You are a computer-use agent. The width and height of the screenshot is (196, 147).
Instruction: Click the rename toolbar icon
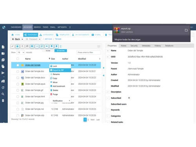37,46
